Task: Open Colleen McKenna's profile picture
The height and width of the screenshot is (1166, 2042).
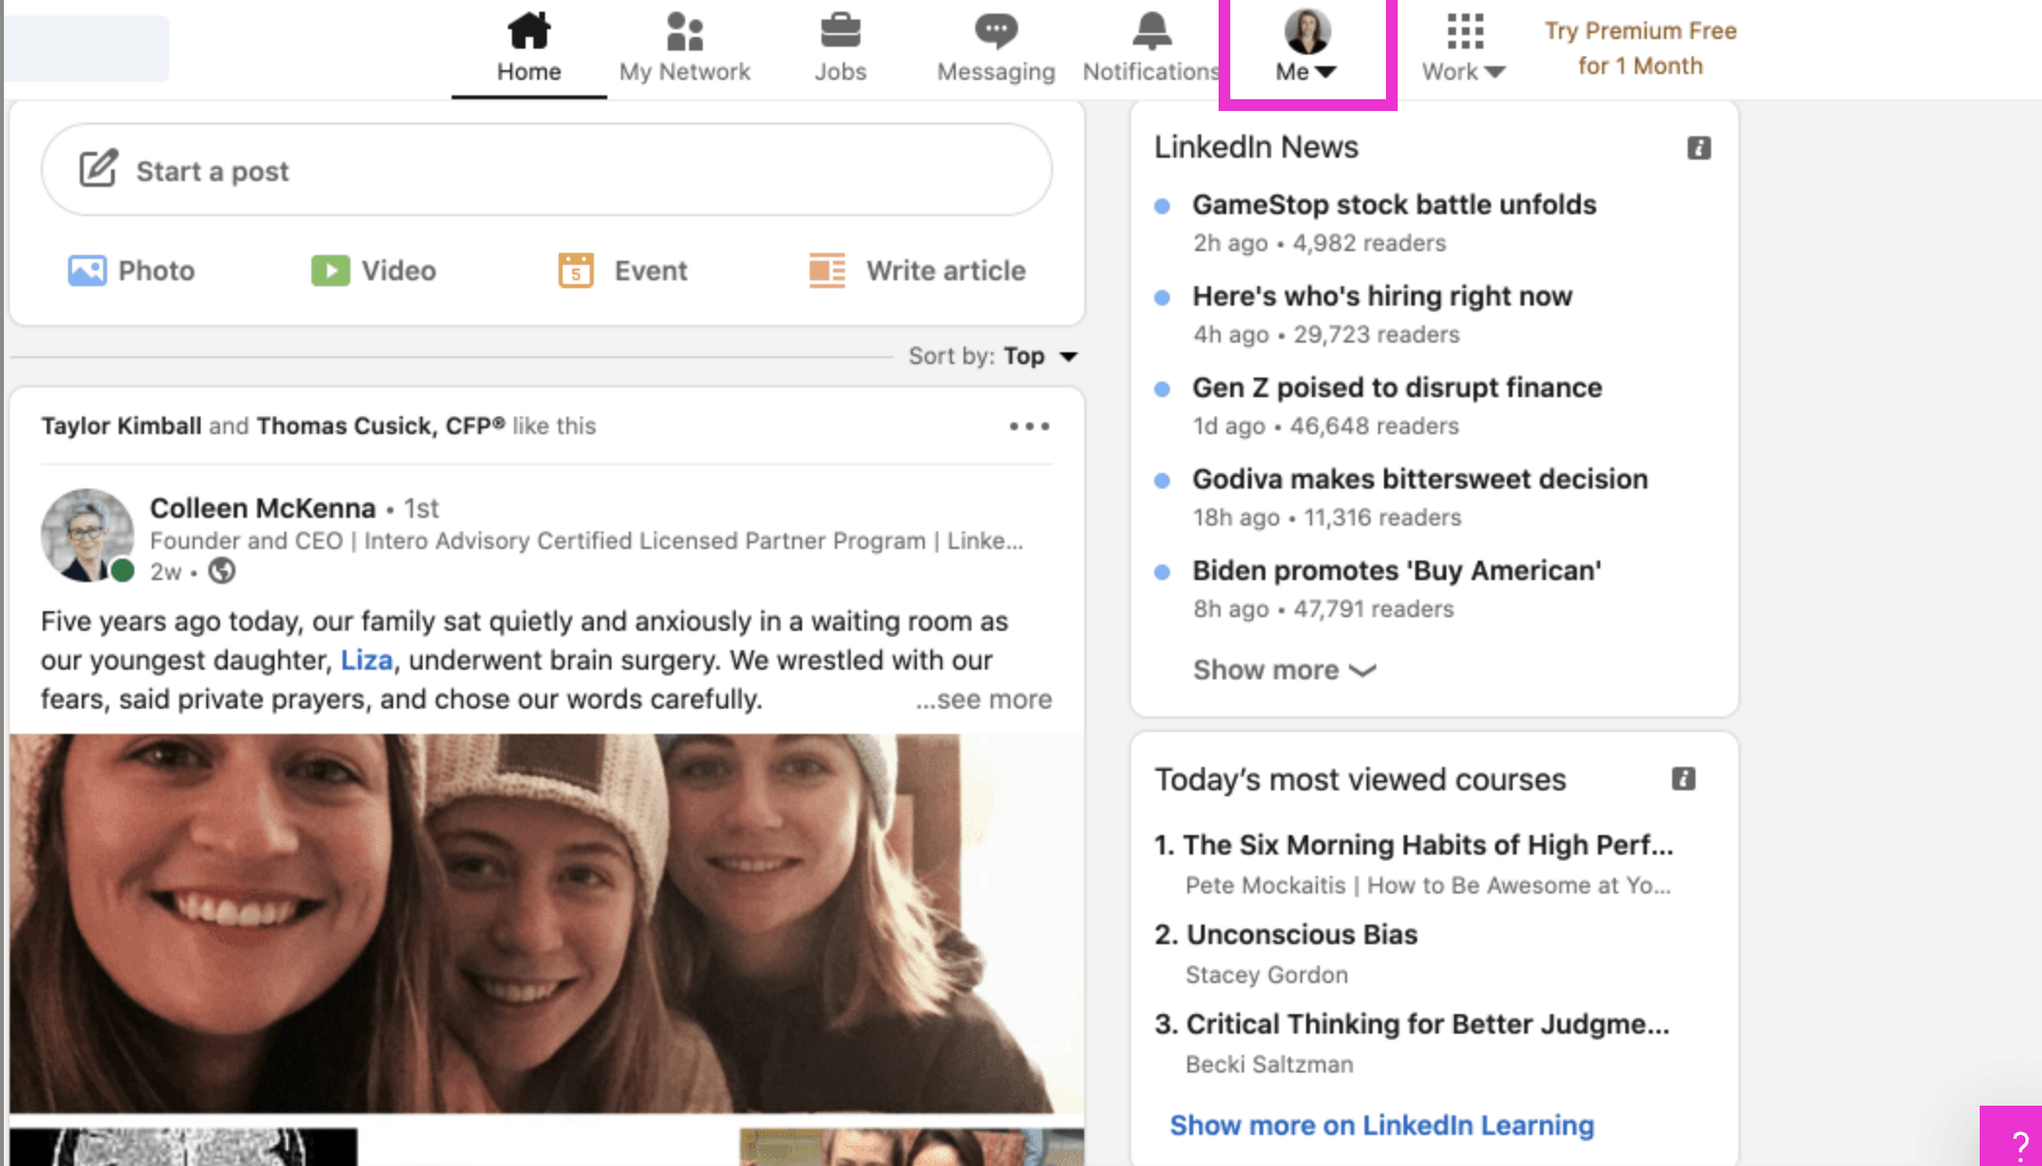Action: coord(88,535)
